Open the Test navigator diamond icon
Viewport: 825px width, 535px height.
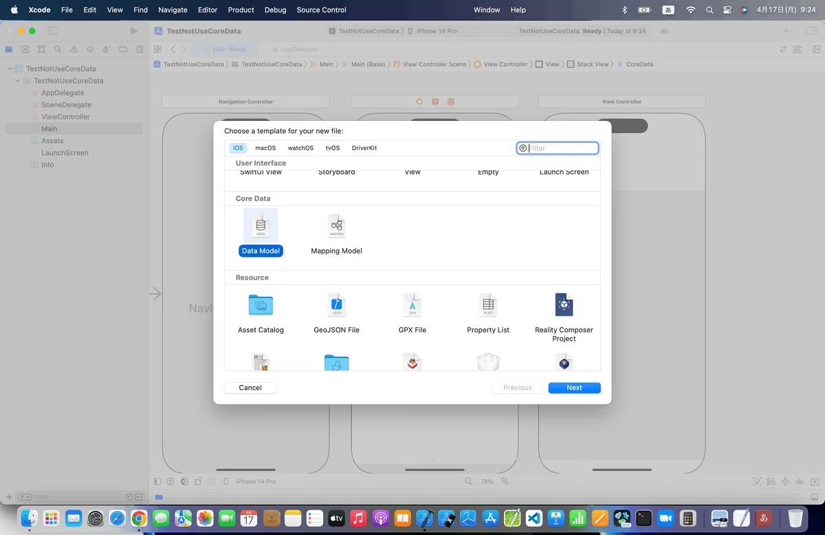point(91,49)
